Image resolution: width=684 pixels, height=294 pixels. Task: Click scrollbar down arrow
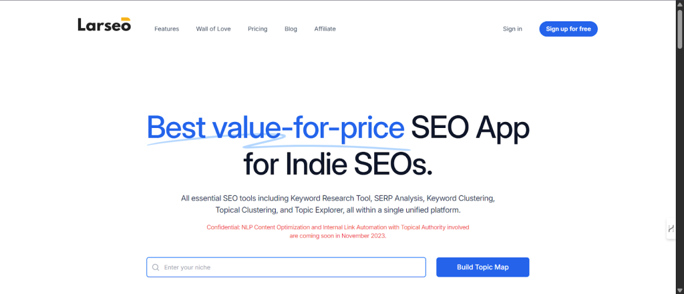(x=679, y=290)
